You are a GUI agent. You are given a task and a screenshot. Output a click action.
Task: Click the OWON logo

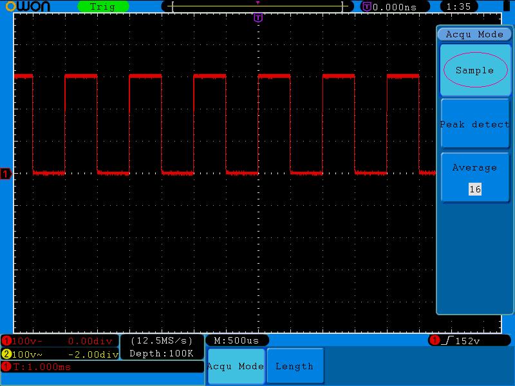pos(28,6)
